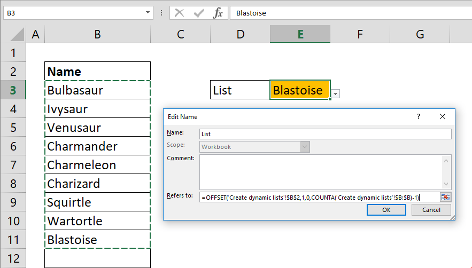Click the collapse dialog range selector icon
The height and width of the screenshot is (268, 472).
(446, 197)
